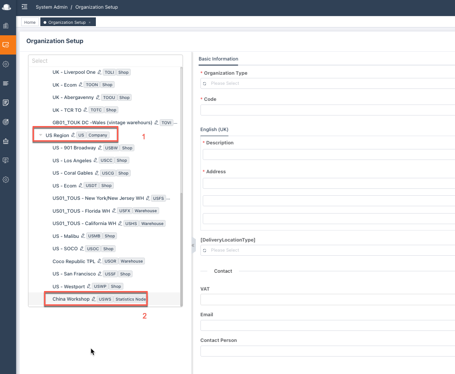
Task: Close the Organization Setup tab
Action: click(90, 22)
